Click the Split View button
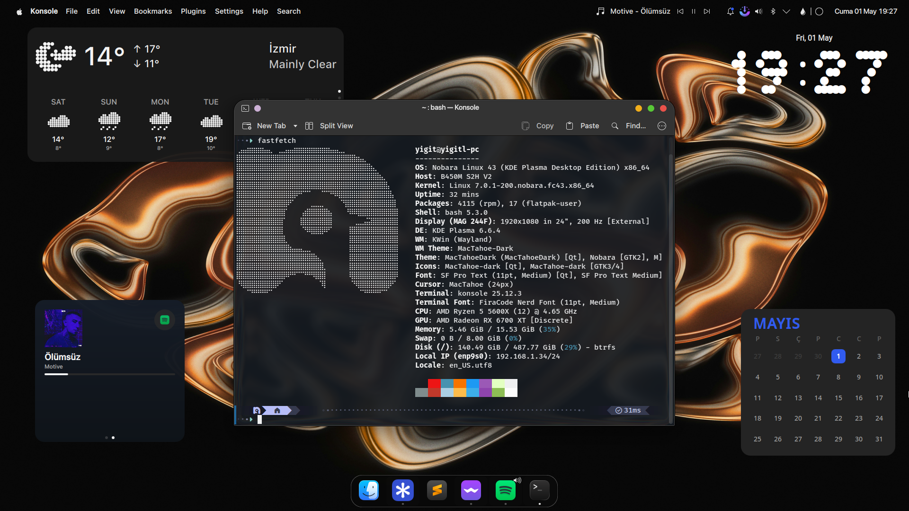This screenshot has width=909, height=511. tap(329, 126)
